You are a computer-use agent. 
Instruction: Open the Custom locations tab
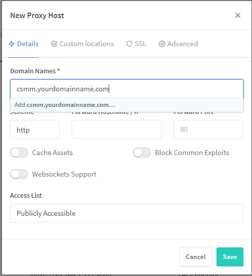(x=82, y=44)
